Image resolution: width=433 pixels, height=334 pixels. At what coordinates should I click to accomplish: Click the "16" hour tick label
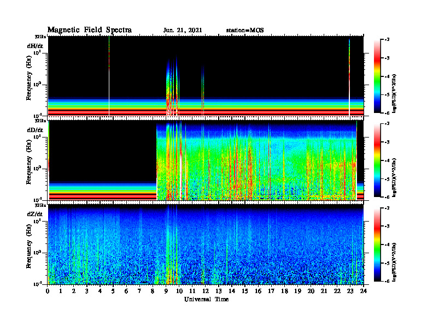click(x=258, y=291)
